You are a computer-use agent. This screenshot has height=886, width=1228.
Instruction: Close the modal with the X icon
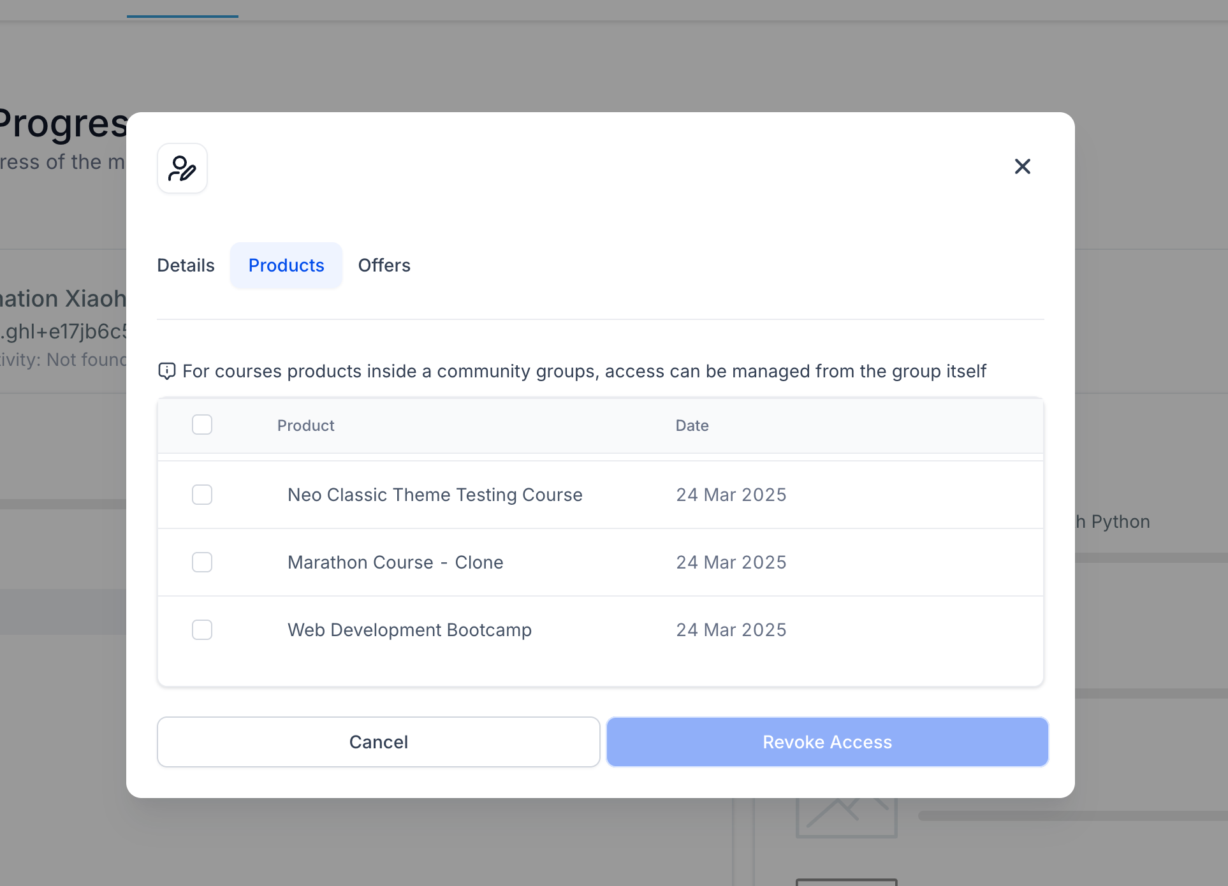click(1022, 166)
